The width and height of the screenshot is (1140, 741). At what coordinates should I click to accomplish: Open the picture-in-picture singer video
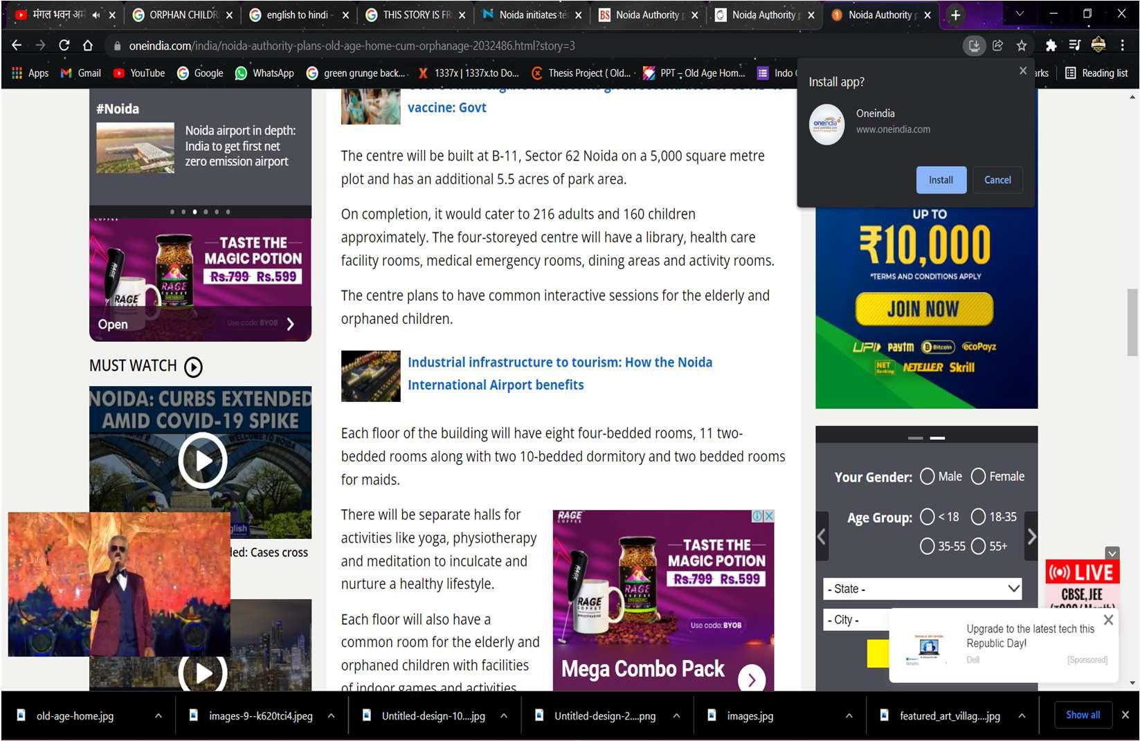coord(119,584)
